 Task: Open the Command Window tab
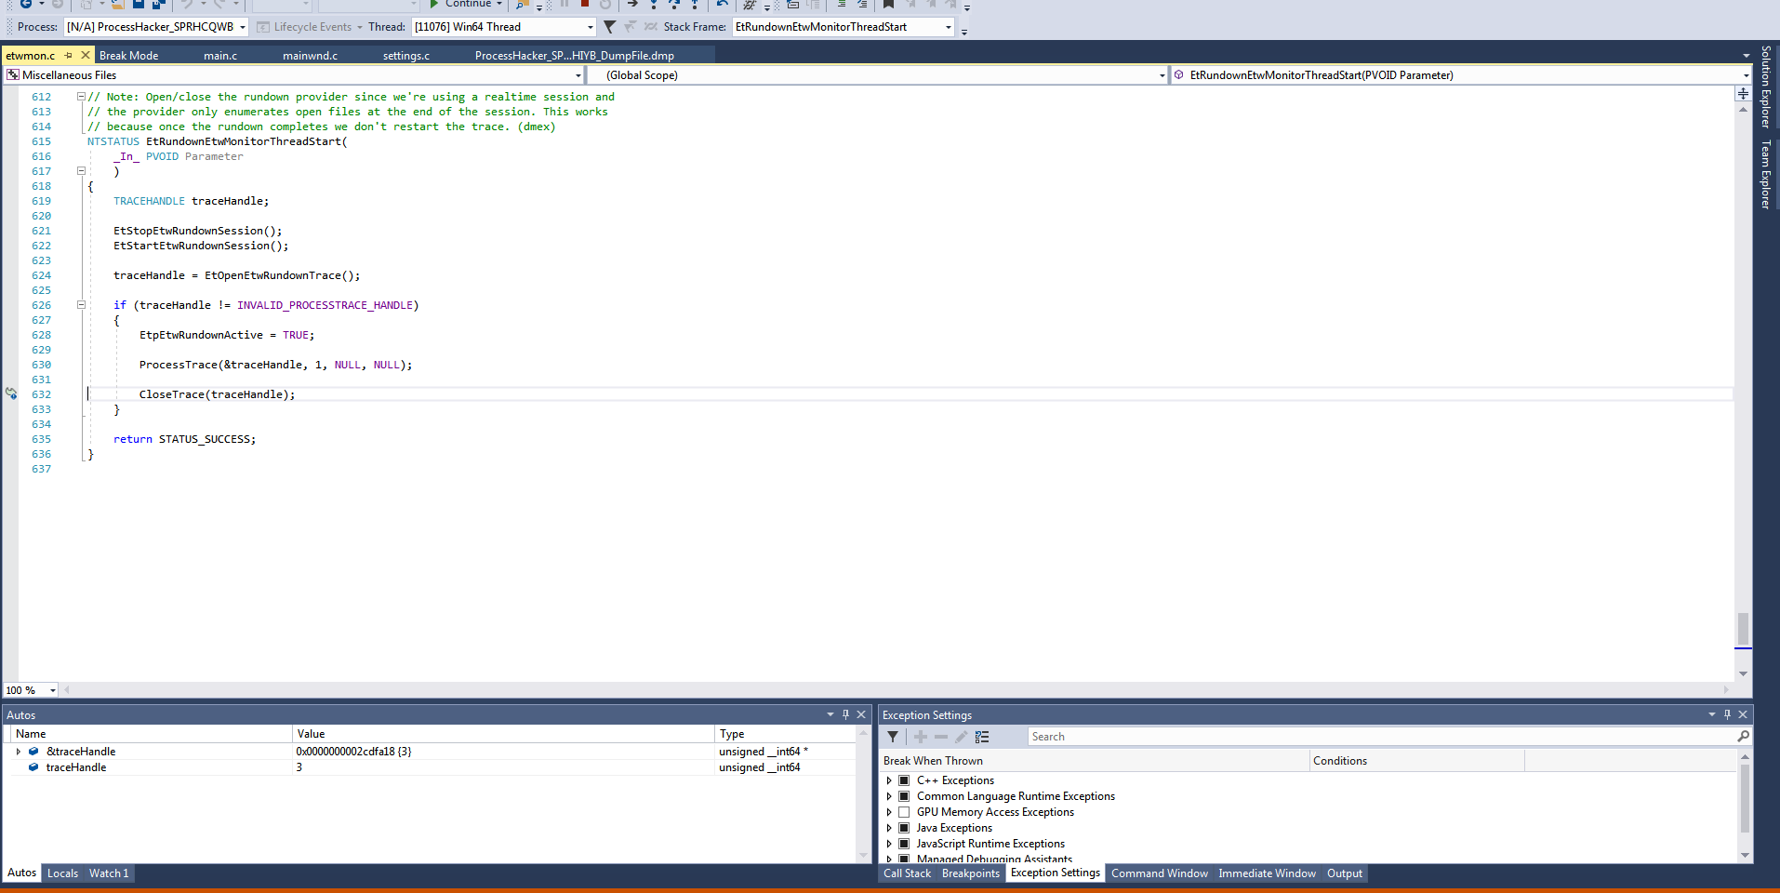(1159, 873)
